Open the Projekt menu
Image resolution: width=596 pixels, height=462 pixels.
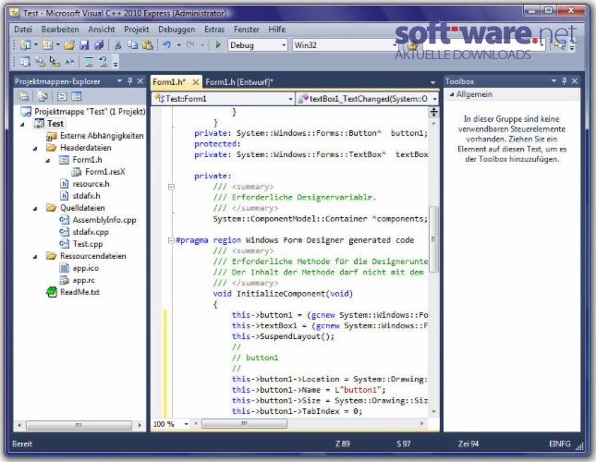(137, 30)
